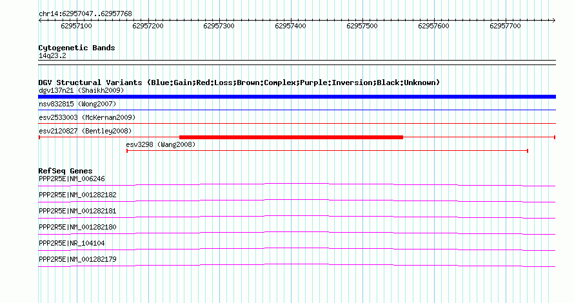The width and height of the screenshot is (574, 303).
Task: Click the Cytogenetic Bands track title
Action: click(77, 48)
